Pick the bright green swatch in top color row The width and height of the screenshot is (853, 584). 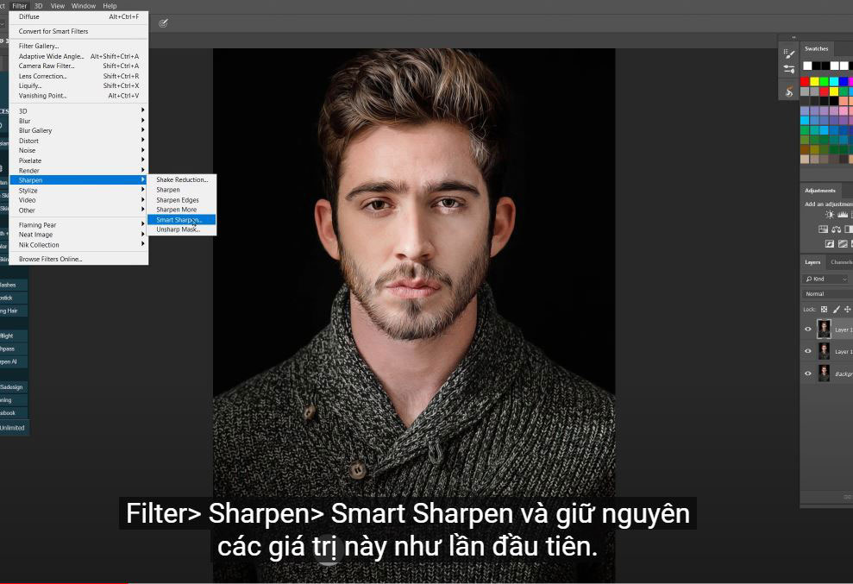click(x=825, y=82)
